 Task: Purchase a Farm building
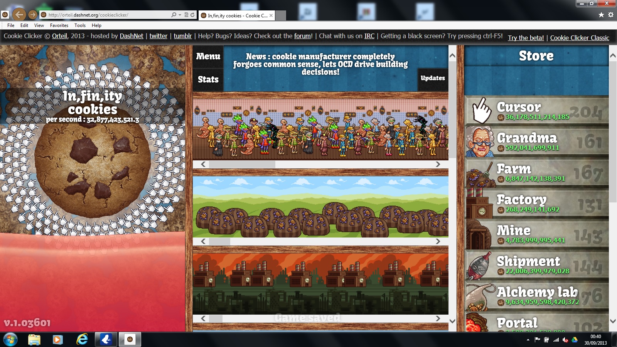536,173
